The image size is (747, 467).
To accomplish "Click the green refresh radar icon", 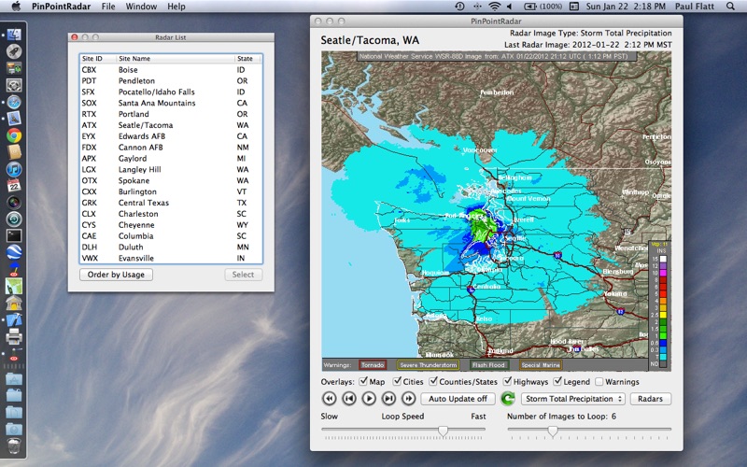I will point(508,399).
